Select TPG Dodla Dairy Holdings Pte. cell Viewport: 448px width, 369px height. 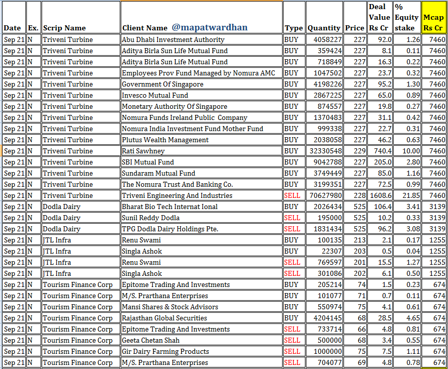tap(202, 228)
